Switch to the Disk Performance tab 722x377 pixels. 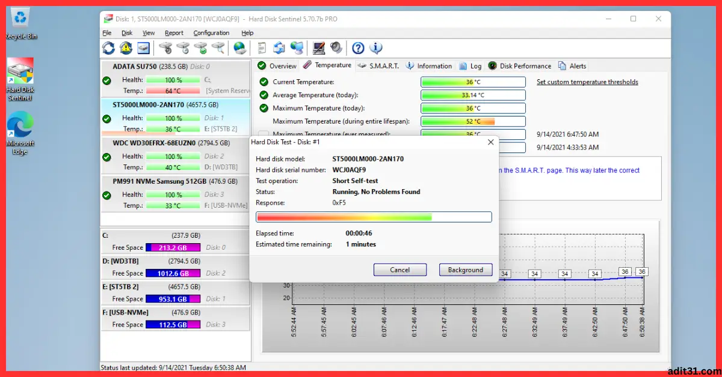(x=519, y=66)
